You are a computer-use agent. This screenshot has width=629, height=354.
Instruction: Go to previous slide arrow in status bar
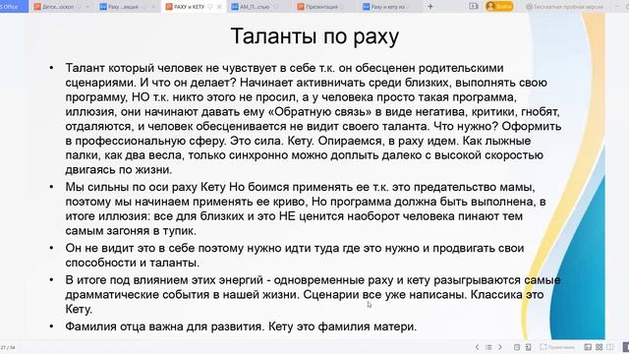pos(477,347)
